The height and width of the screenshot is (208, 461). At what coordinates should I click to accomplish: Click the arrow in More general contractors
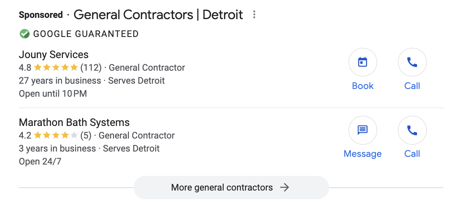(x=284, y=187)
